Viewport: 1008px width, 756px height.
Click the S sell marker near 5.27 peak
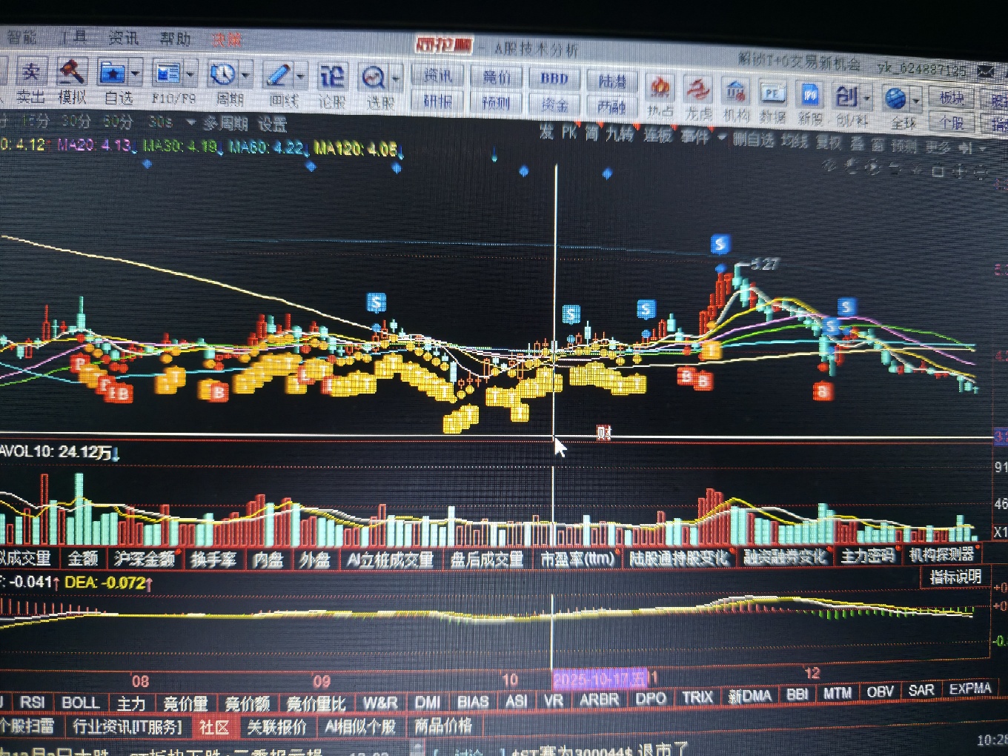720,244
